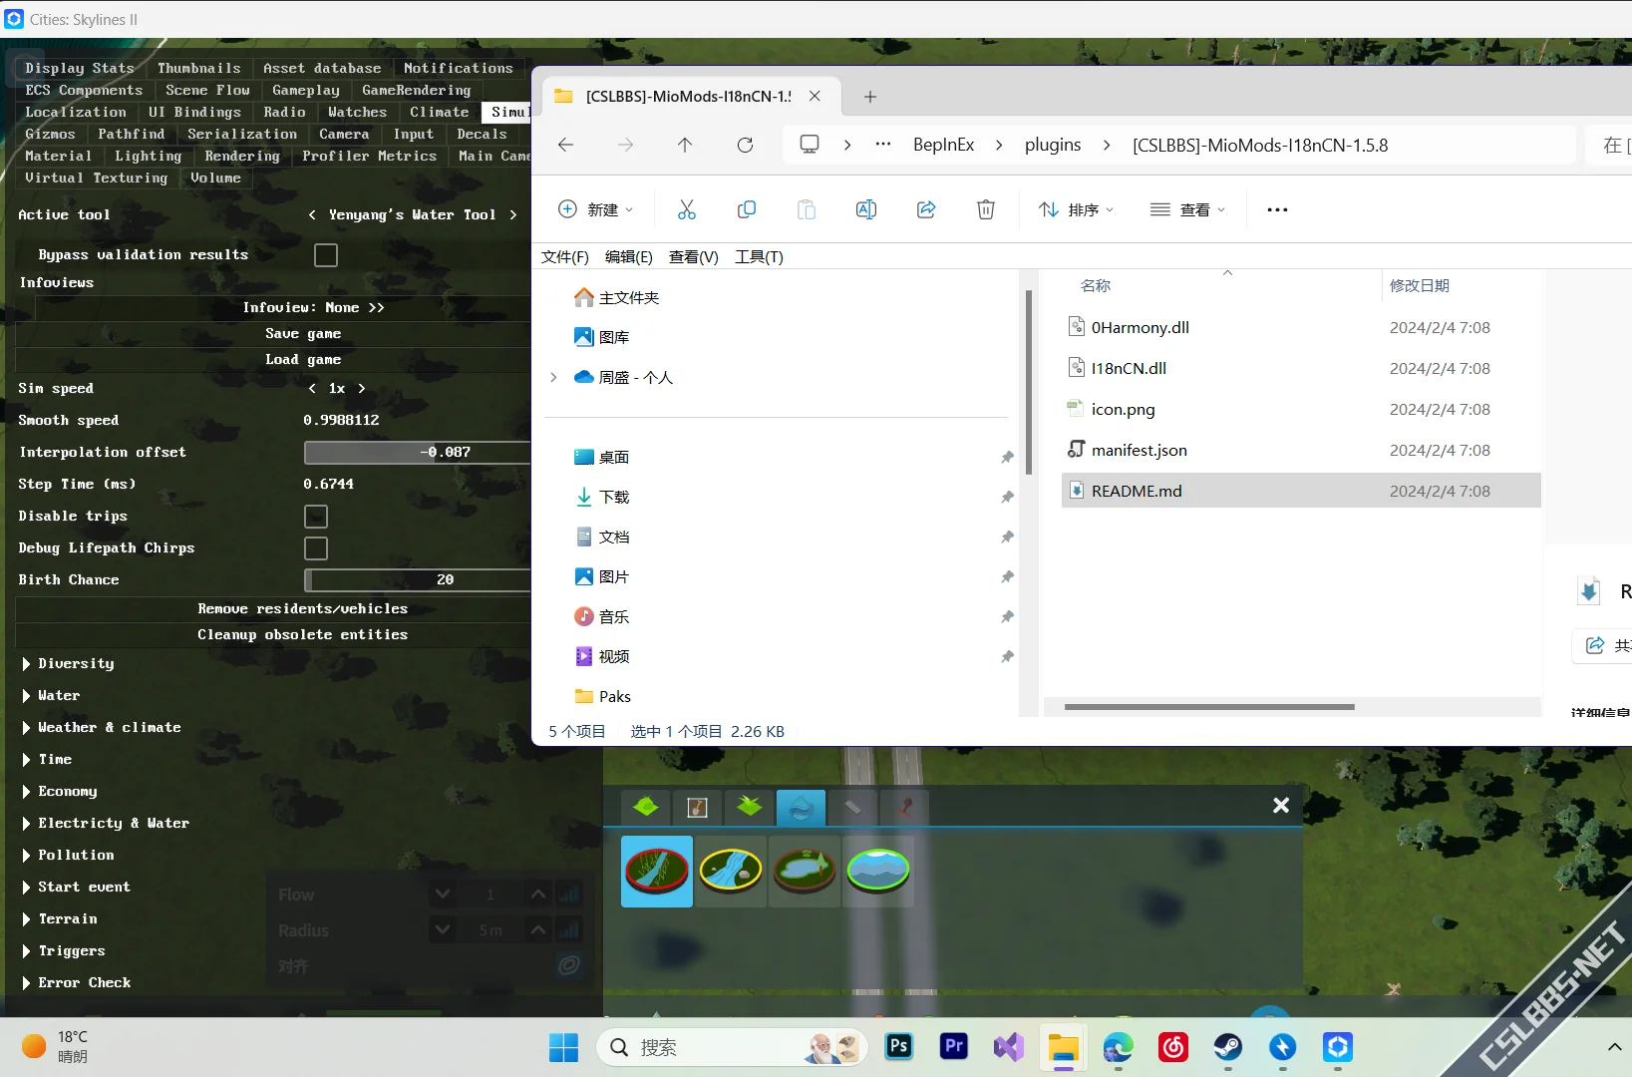Image resolution: width=1632 pixels, height=1077 pixels.
Task: Click the Delete trash icon in Explorer
Action: pos(986,209)
